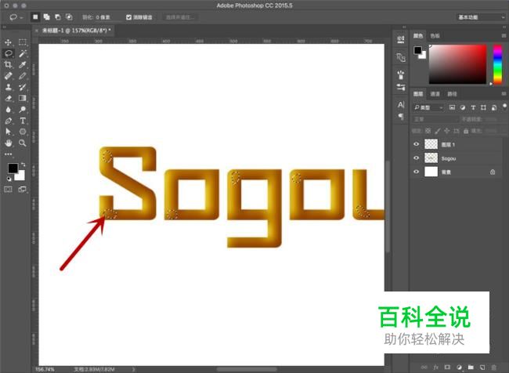This screenshot has width=509, height=373.
Task: Click the rainbow hue slider
Action: [497, 64]
